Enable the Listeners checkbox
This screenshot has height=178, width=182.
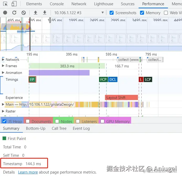coord(78,121)
